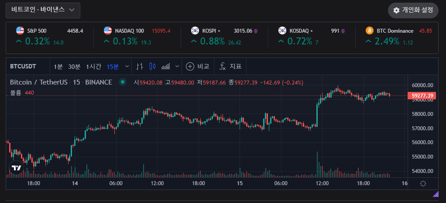Select the 1시간 interval
446x203 pixels.
coord(93,67)
